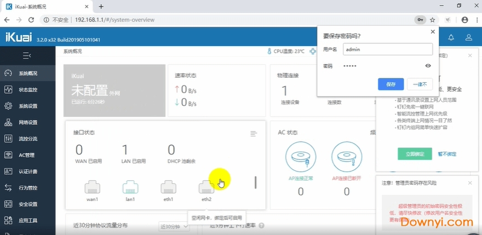Click the 1 LAN 已启用 count
This screenshot has width=482, height=235.
tap(125, 150)
